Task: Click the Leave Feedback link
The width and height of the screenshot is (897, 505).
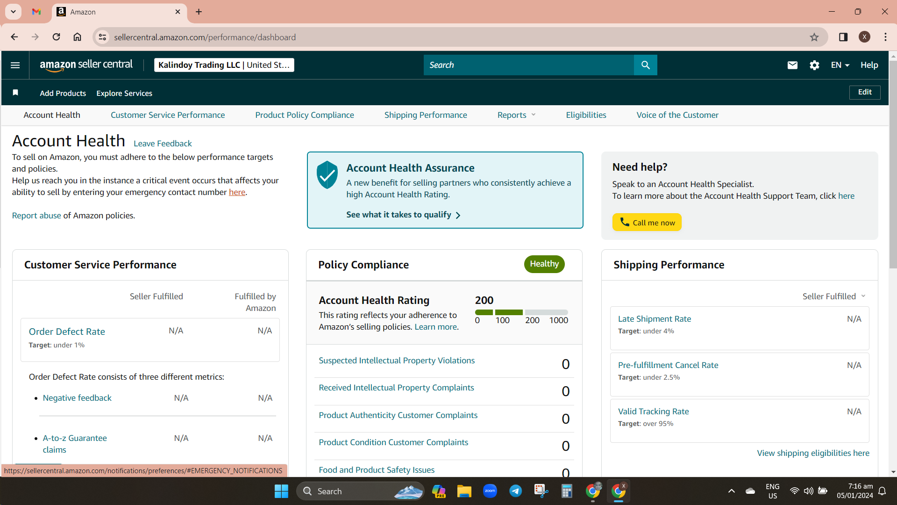Action: tap(163, 144)
